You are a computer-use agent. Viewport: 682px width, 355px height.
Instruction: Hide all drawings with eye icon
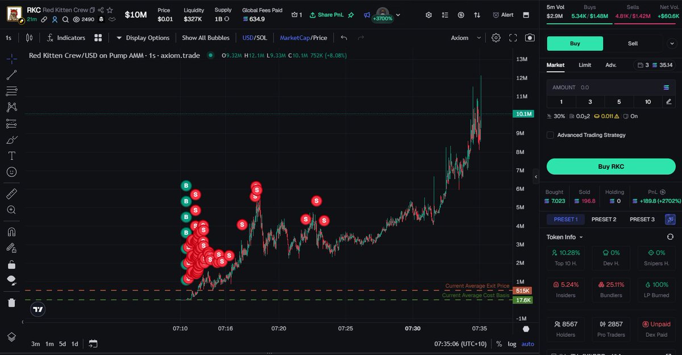(11, 280)
